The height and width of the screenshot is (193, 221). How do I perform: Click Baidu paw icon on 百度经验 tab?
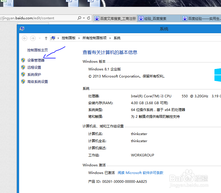pyautogui.click(x=185, y=18)
